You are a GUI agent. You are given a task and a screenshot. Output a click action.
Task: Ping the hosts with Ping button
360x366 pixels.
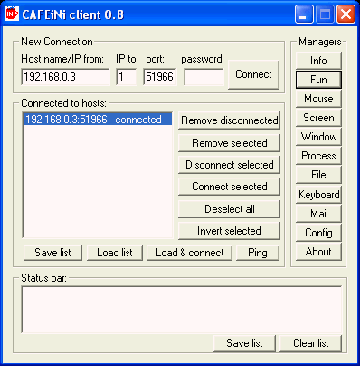258,253
